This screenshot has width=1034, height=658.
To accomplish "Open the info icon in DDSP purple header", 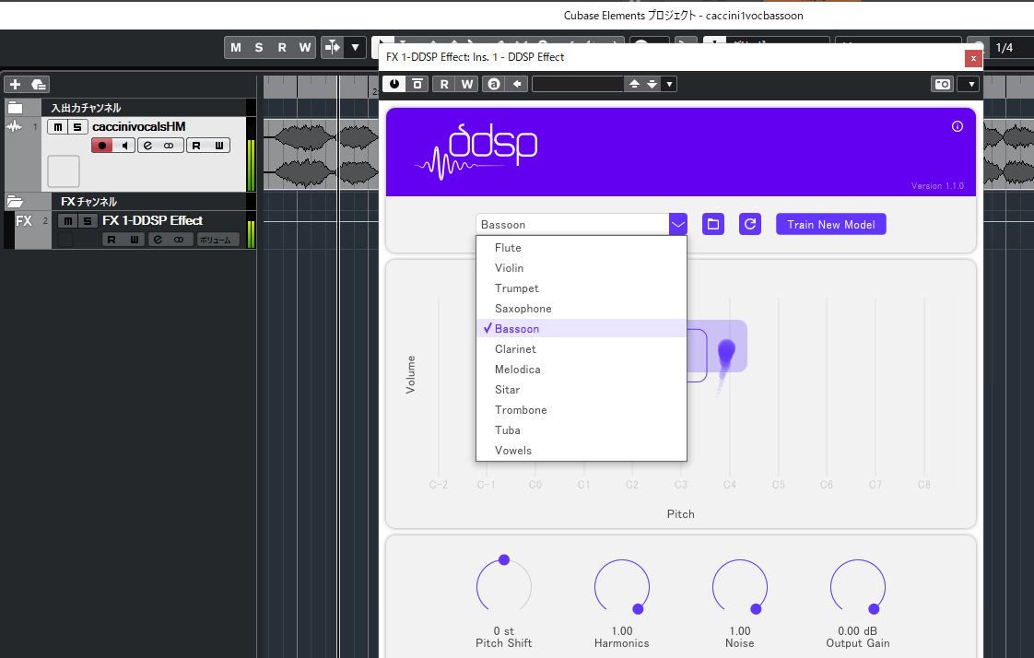I will point(957,127).
